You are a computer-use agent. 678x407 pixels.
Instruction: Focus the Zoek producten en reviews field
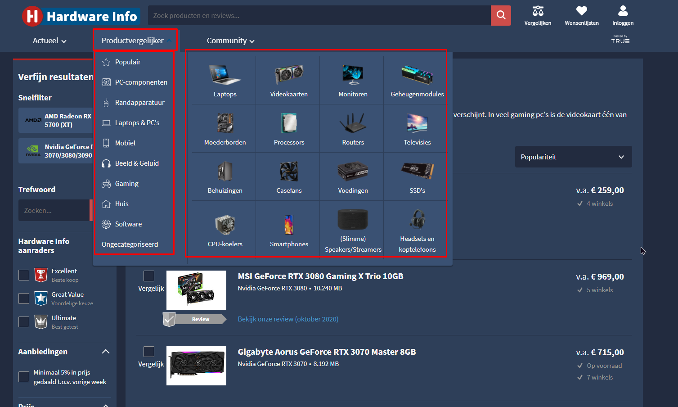[x=319, y=15]
